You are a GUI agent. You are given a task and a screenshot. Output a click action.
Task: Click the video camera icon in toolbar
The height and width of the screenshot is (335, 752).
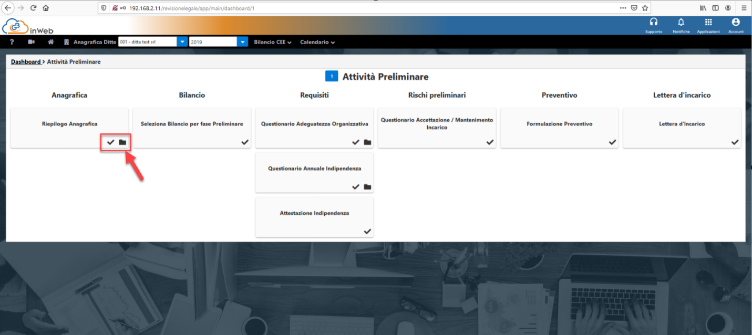pos(31,42)
